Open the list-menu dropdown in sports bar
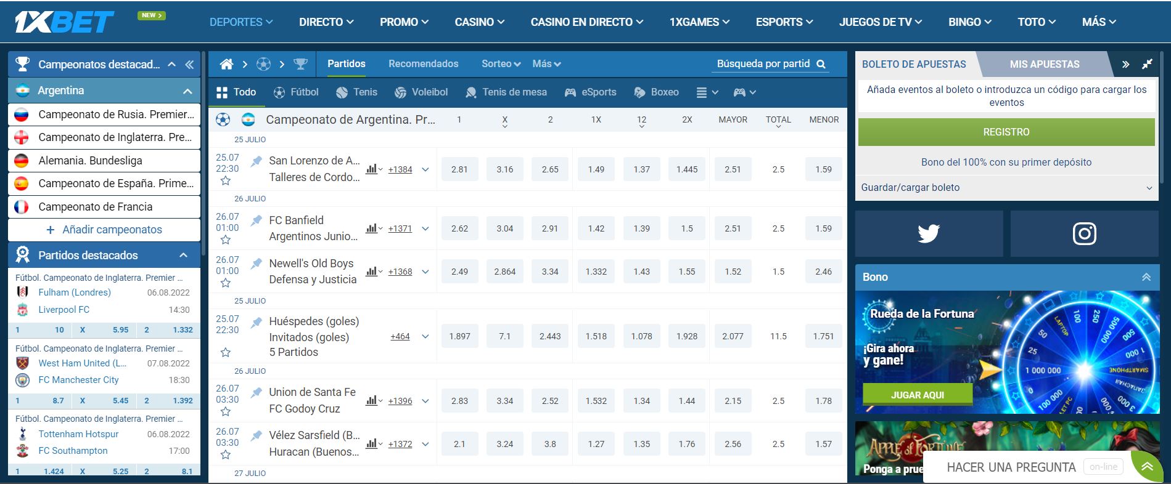 (707, 92)
